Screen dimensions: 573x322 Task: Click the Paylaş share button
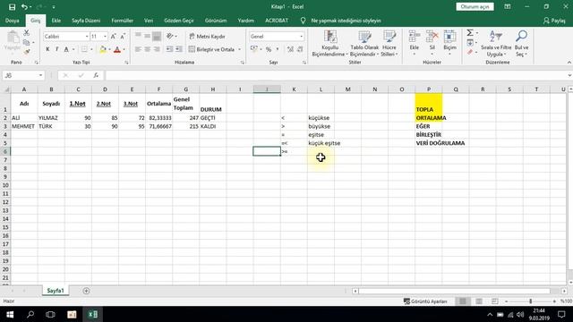click(554, 21)
